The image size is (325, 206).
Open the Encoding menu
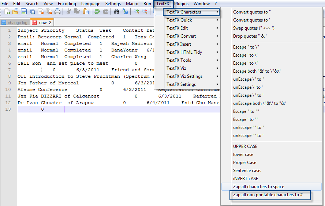point(67,4)
